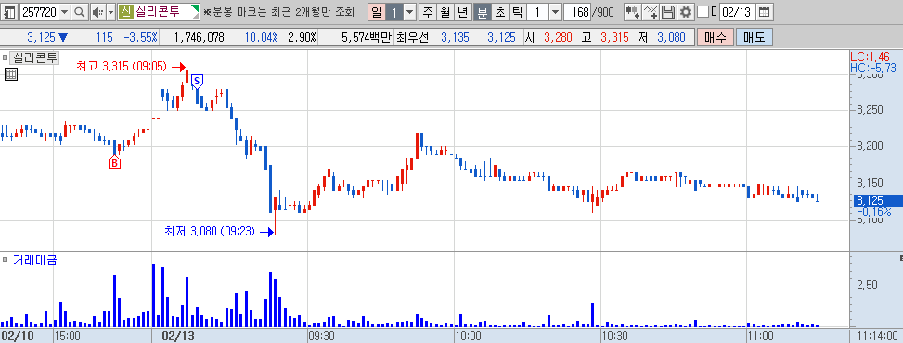The image size is (903, 343).
Task: Click the data grid icon under 실리콘투 label
Action: [10, 73]
